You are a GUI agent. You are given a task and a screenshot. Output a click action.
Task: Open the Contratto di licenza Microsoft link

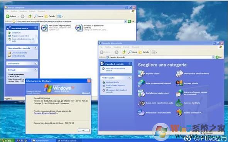(45, 113)
